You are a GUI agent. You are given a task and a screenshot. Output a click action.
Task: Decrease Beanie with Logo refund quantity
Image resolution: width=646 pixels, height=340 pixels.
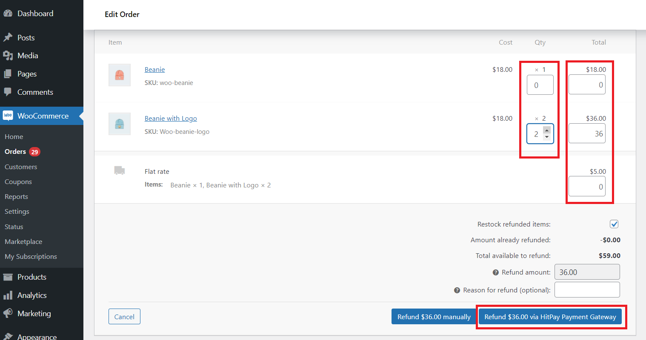click(x=547, y=137)
